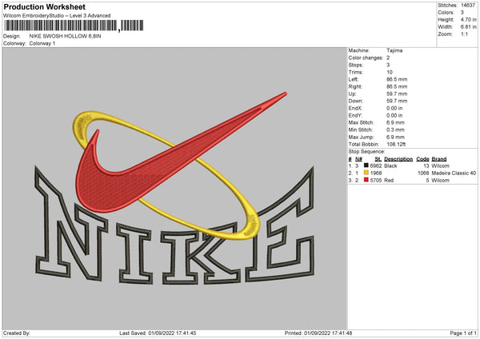480x339 pixels.
Task: Click the Max Stitch value 6.9 mm
Action: click(395, 122)
